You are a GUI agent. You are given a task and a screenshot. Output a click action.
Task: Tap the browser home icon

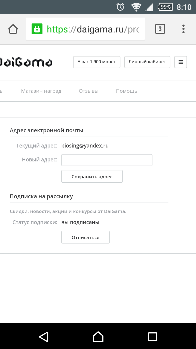13,29
